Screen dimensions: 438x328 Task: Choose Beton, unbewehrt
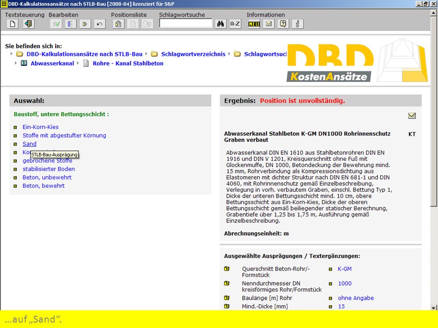tap(47, 177)
